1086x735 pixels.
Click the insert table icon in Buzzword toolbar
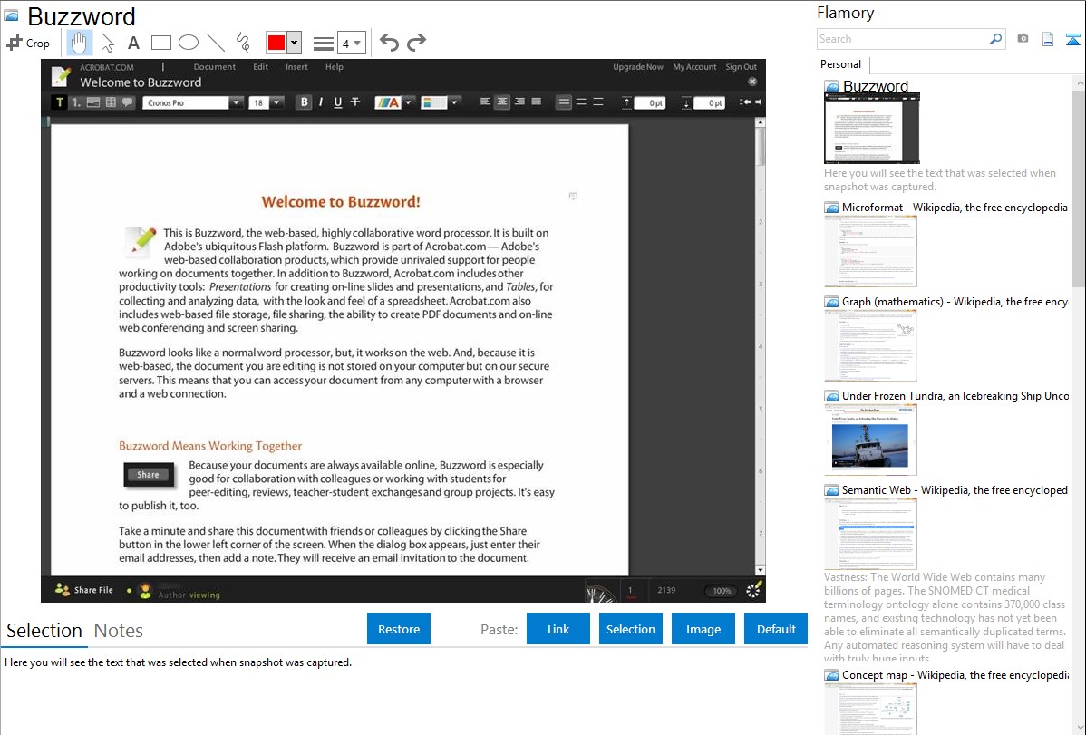click(111, 102)
